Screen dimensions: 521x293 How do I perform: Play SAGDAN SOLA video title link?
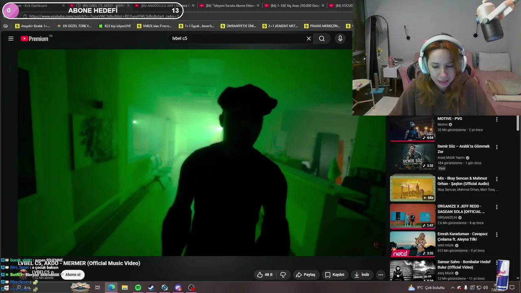(461, 209)
